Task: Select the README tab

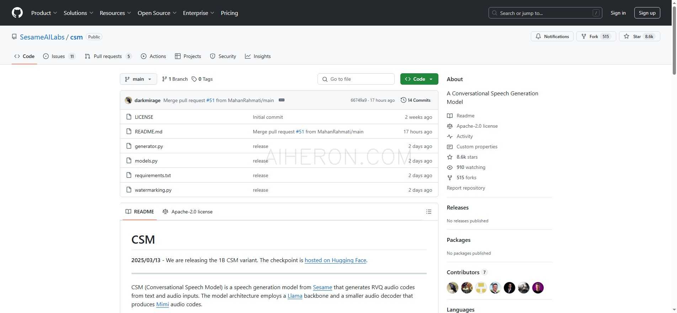Action: pos(140,212)
